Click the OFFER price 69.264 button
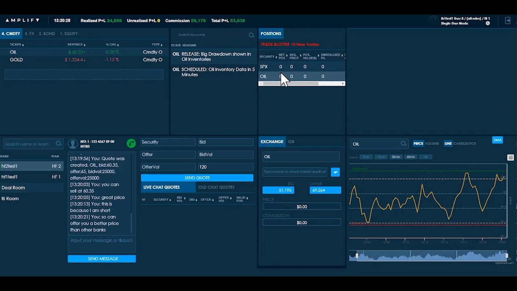 [x=325, y=190]
